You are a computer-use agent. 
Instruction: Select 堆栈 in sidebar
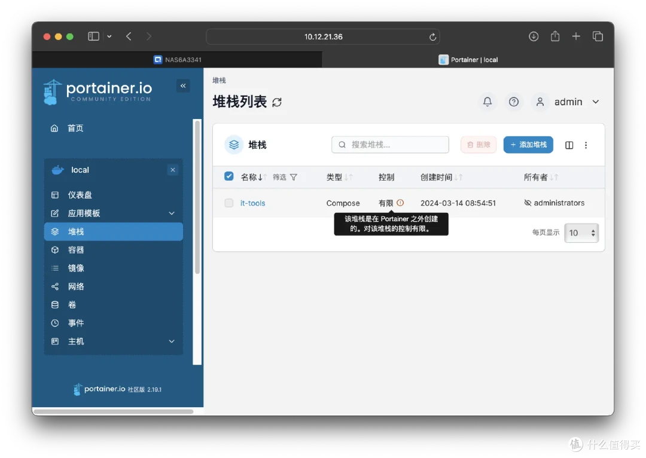tap(114, 231)
